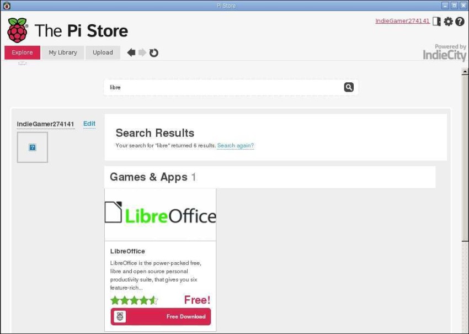Open the help question mark icon
This screenshot has height=334, width=469.
(x=460, y=21)
